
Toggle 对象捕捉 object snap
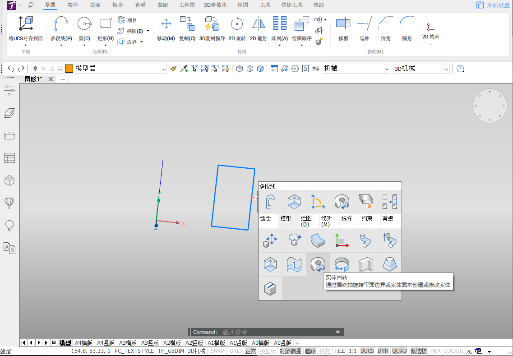(290, 351)
